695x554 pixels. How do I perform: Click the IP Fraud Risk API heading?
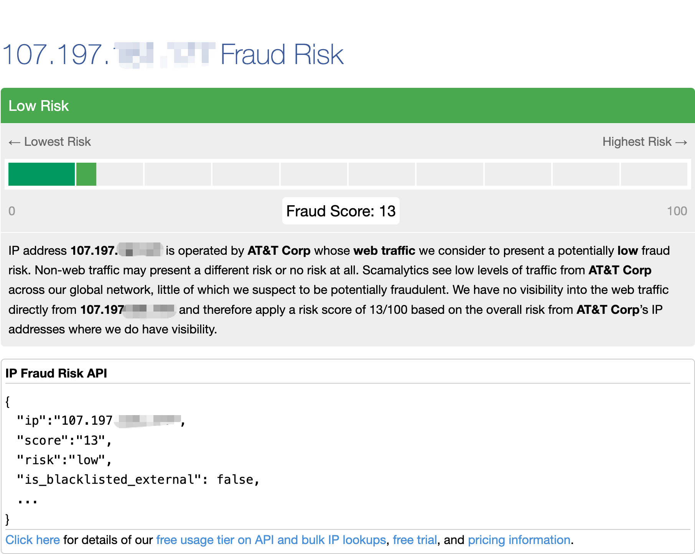pyautogui.click(x=56, y=373)
